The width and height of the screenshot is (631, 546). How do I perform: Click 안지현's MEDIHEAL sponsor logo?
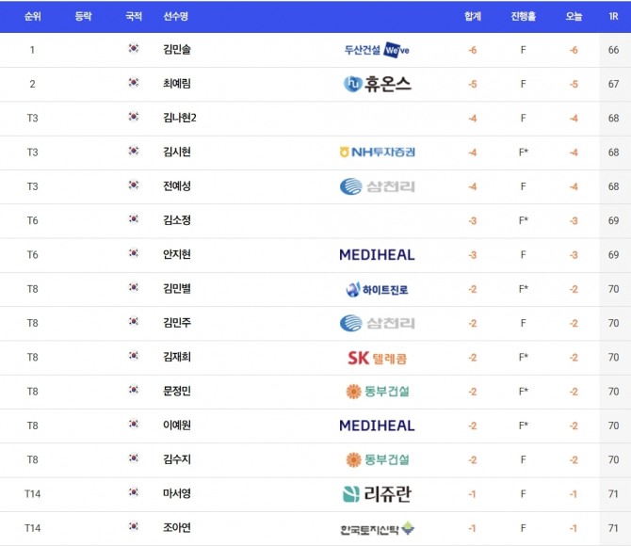coord(377,254)
